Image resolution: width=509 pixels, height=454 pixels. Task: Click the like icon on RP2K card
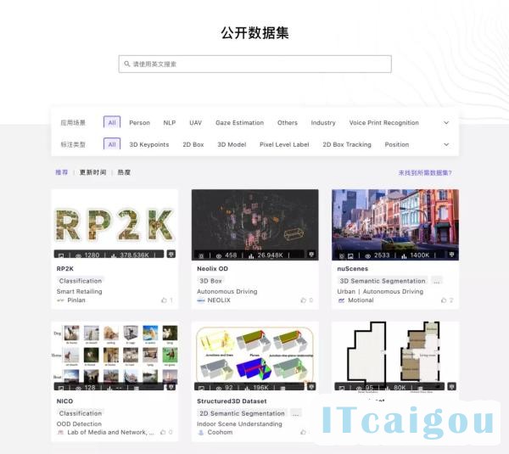[163, 300]
